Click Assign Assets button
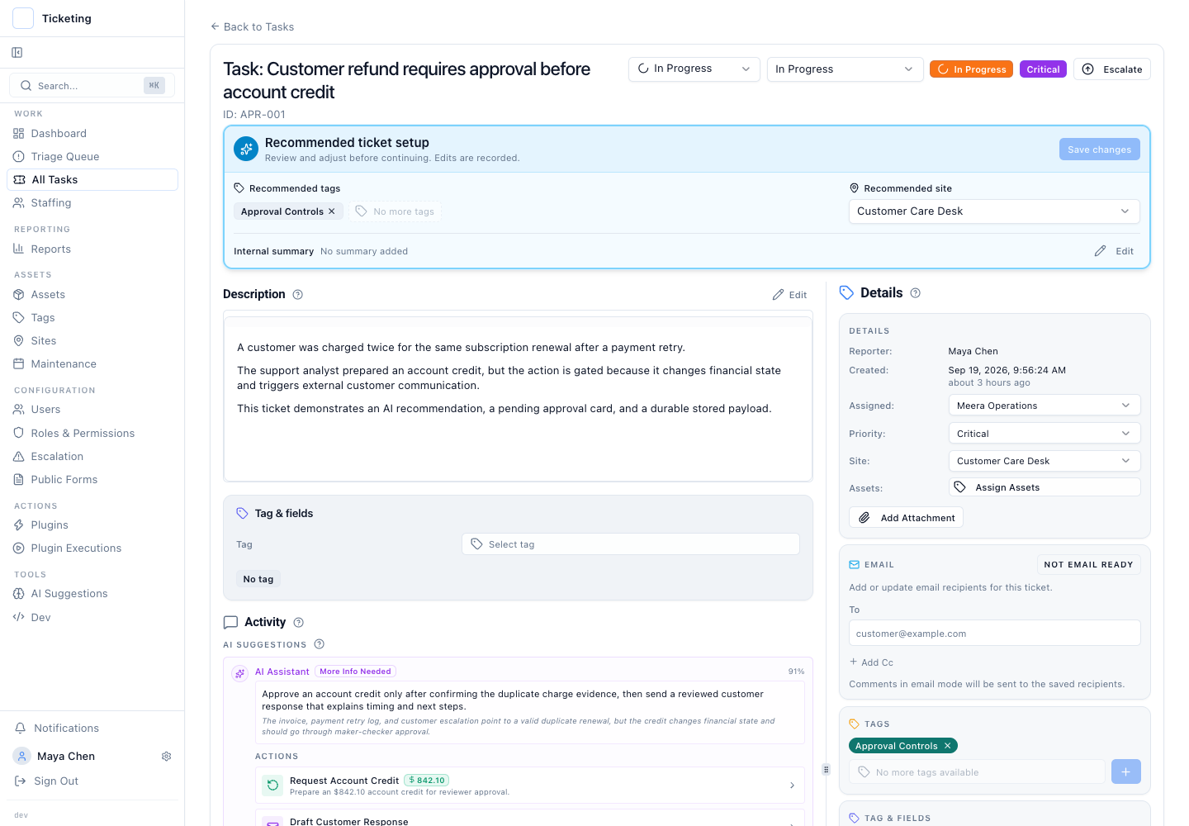Screen dimensions: 1189x826 click(1045, 487)
